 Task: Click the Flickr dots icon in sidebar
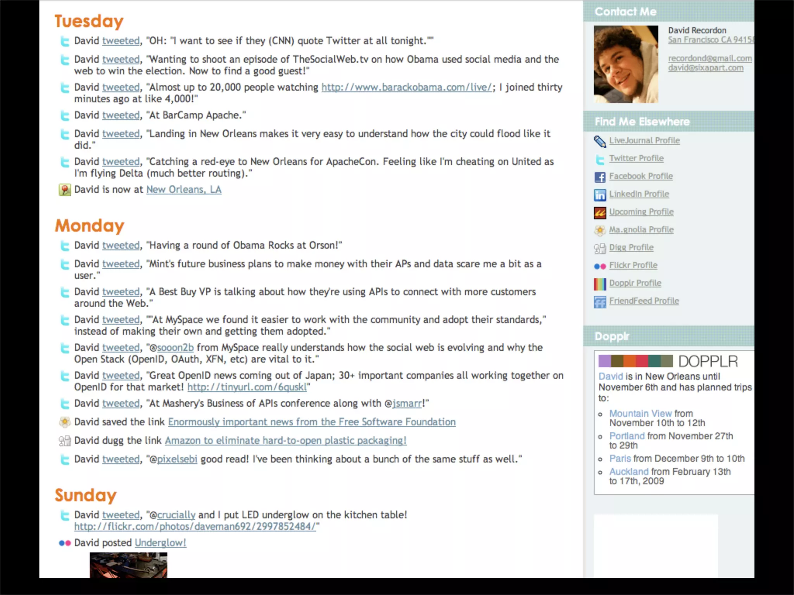tap(600, 266)
